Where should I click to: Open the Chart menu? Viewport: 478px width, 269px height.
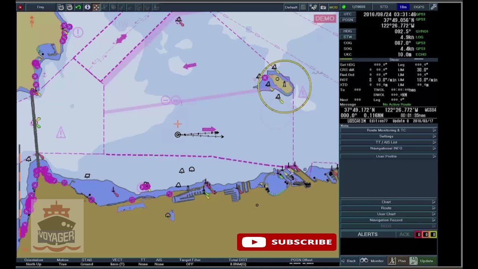(x=388, y=202)
